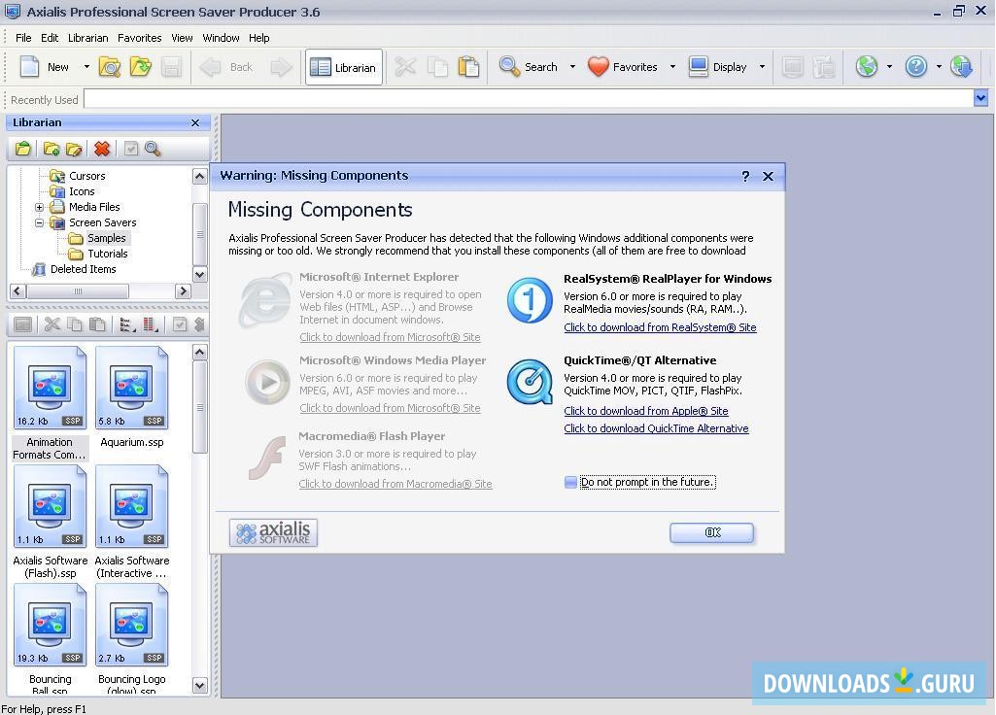Click the RealPlayer icon in dialog
The height and width of the screenshot is (715, 996).
pos(530,300)
